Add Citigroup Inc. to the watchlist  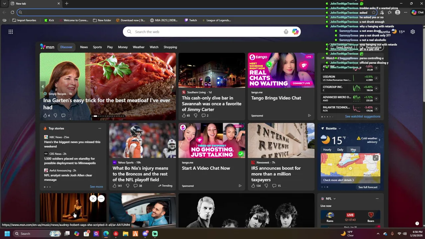pos(376,88)
